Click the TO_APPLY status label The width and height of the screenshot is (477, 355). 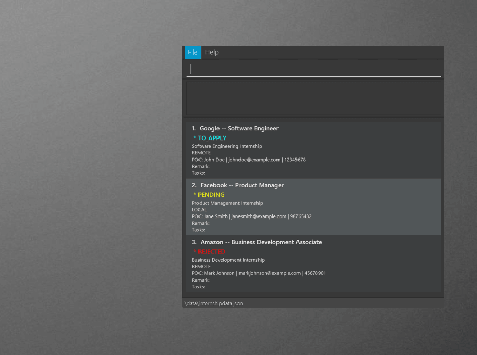coord(211,138)
